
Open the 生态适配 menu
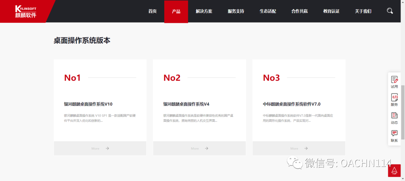tap(268, 11)
